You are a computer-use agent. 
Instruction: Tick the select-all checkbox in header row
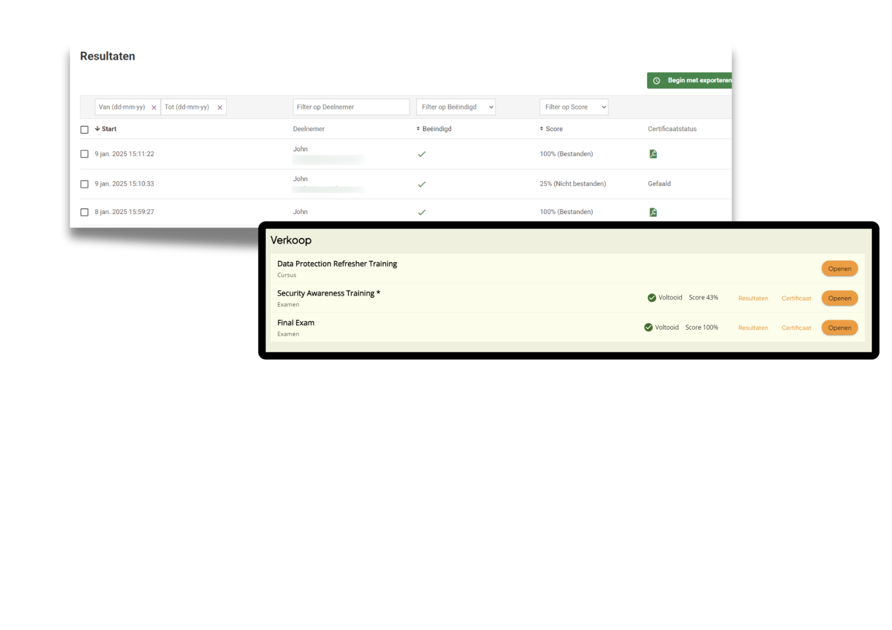(x=84, y=130)
